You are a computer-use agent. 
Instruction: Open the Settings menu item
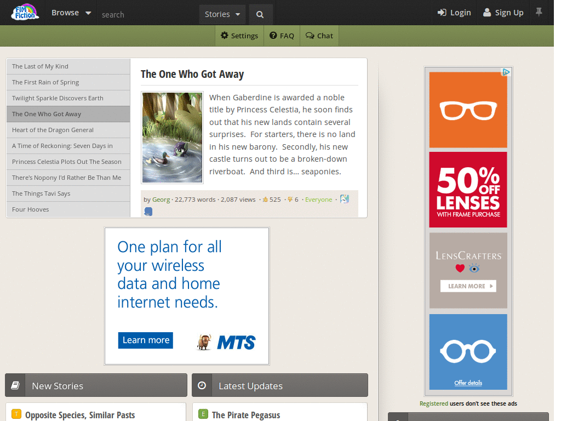[239, 36]
